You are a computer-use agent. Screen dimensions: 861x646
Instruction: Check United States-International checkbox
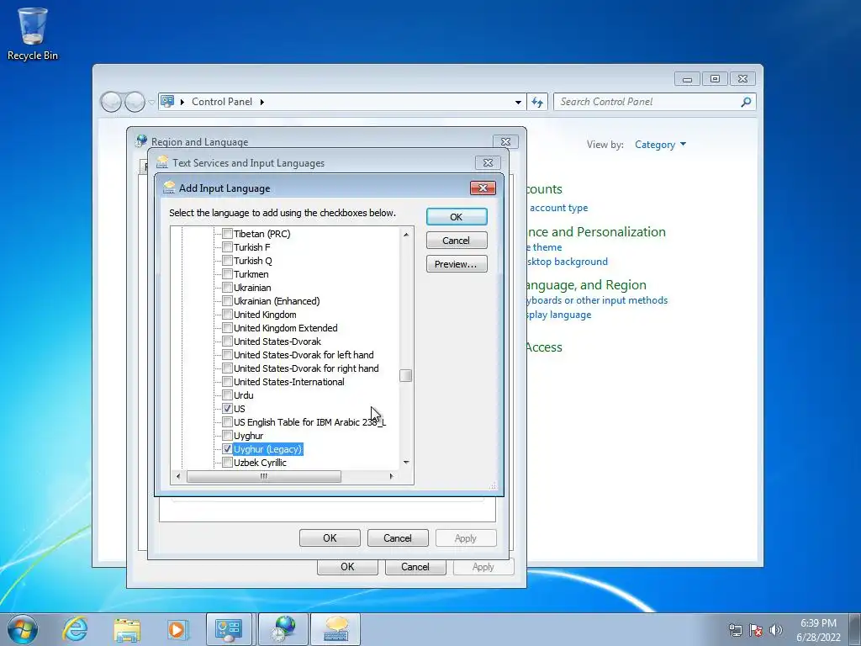227,382
